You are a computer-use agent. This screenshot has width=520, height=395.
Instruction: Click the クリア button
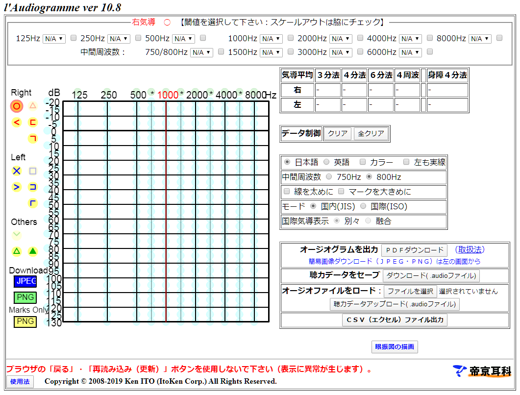(x=337, y=134)
